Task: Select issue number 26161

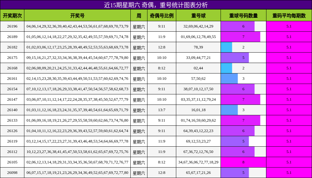Action: [12, 79]
